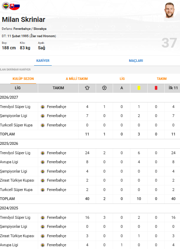
Task: Click Ziraat Türkiye Kupası in 2024/2025 season
Action: point(17,236)
